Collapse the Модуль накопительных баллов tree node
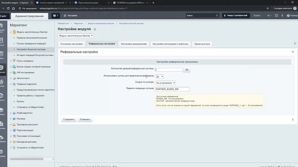Image resolution: width=298 pixels, height=167 pixels. [x=11, y=32]
